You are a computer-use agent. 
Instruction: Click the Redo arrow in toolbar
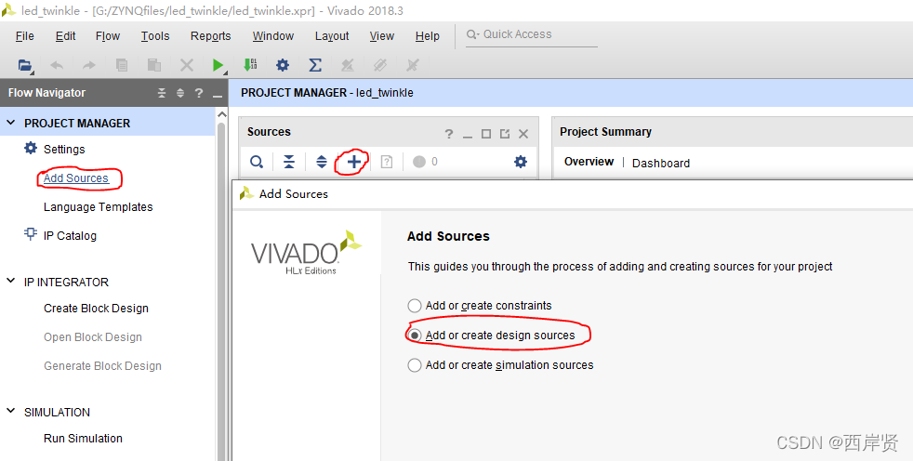89,65
